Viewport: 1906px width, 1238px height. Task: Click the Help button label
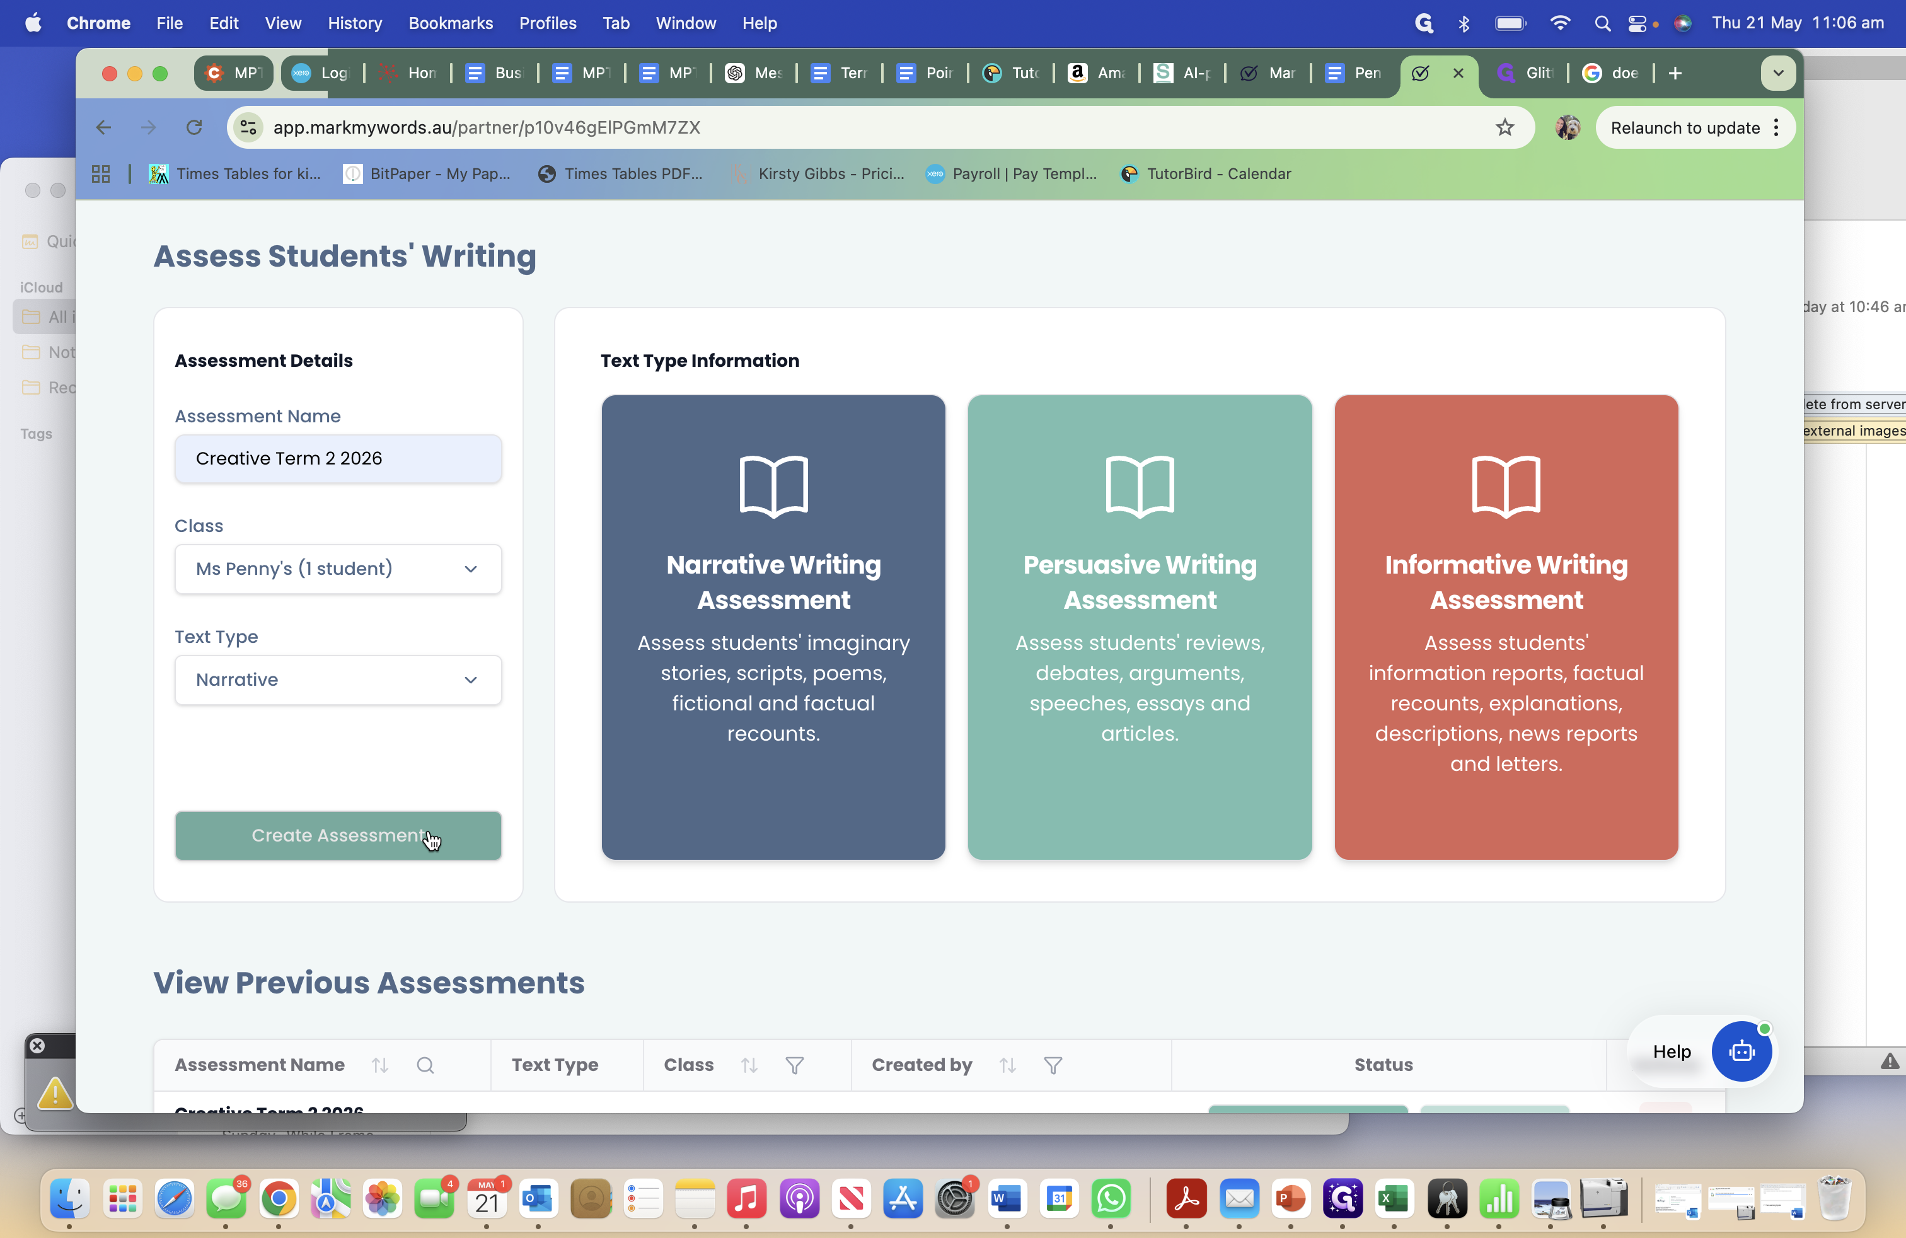(1672, 1051)
